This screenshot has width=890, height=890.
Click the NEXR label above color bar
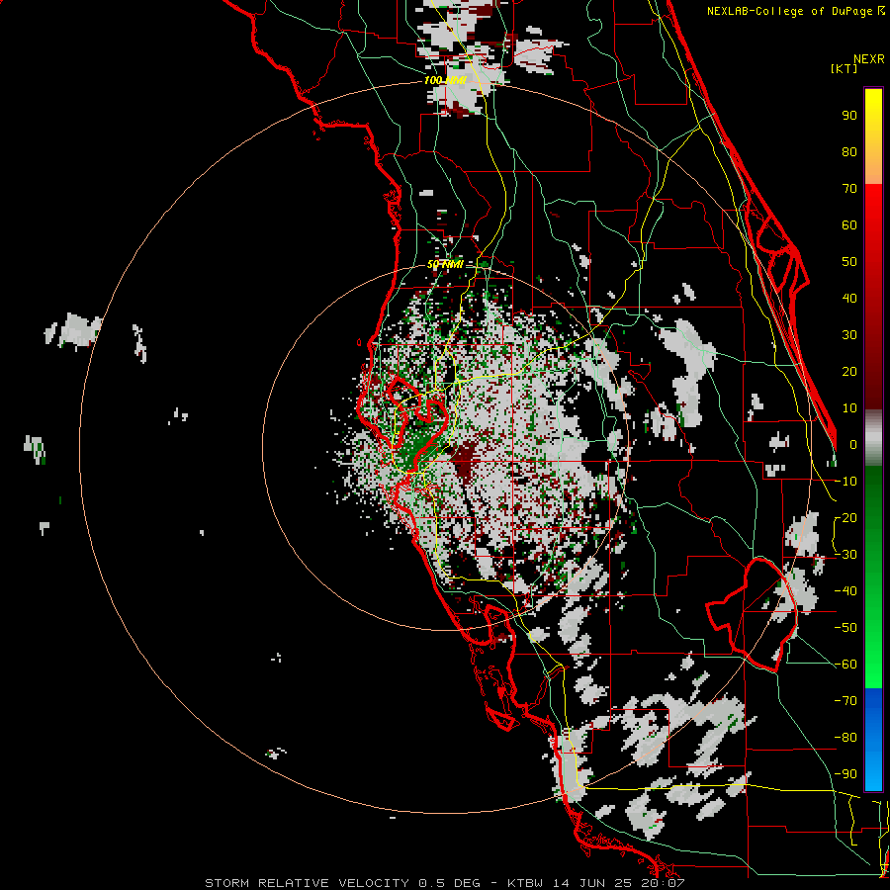868,59
